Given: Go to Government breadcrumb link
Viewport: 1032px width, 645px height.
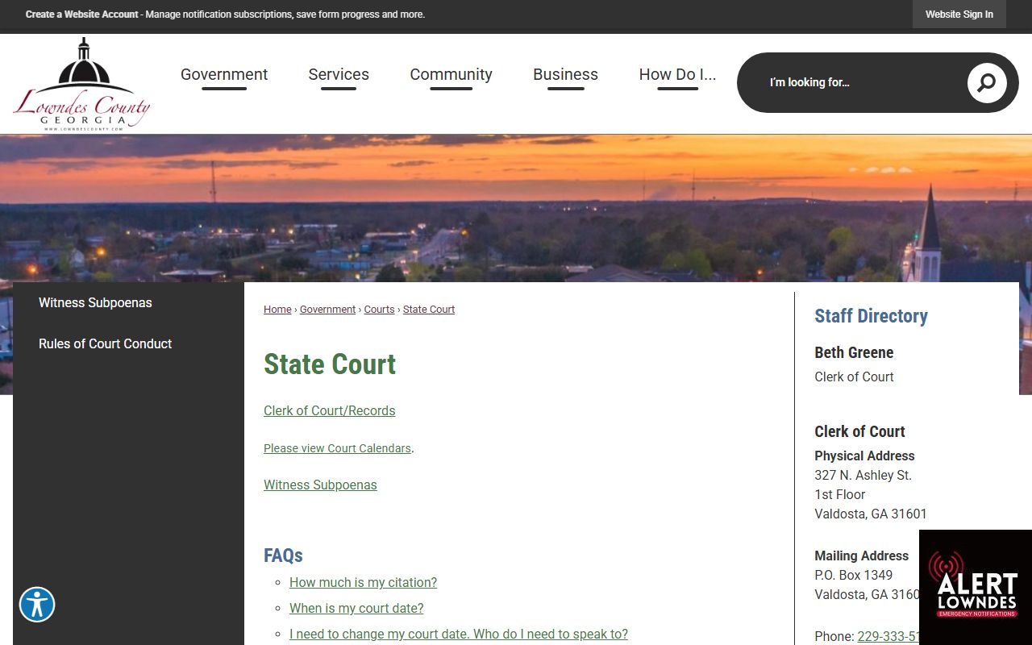Looking at the screenshot, I should tap(327, 310).
